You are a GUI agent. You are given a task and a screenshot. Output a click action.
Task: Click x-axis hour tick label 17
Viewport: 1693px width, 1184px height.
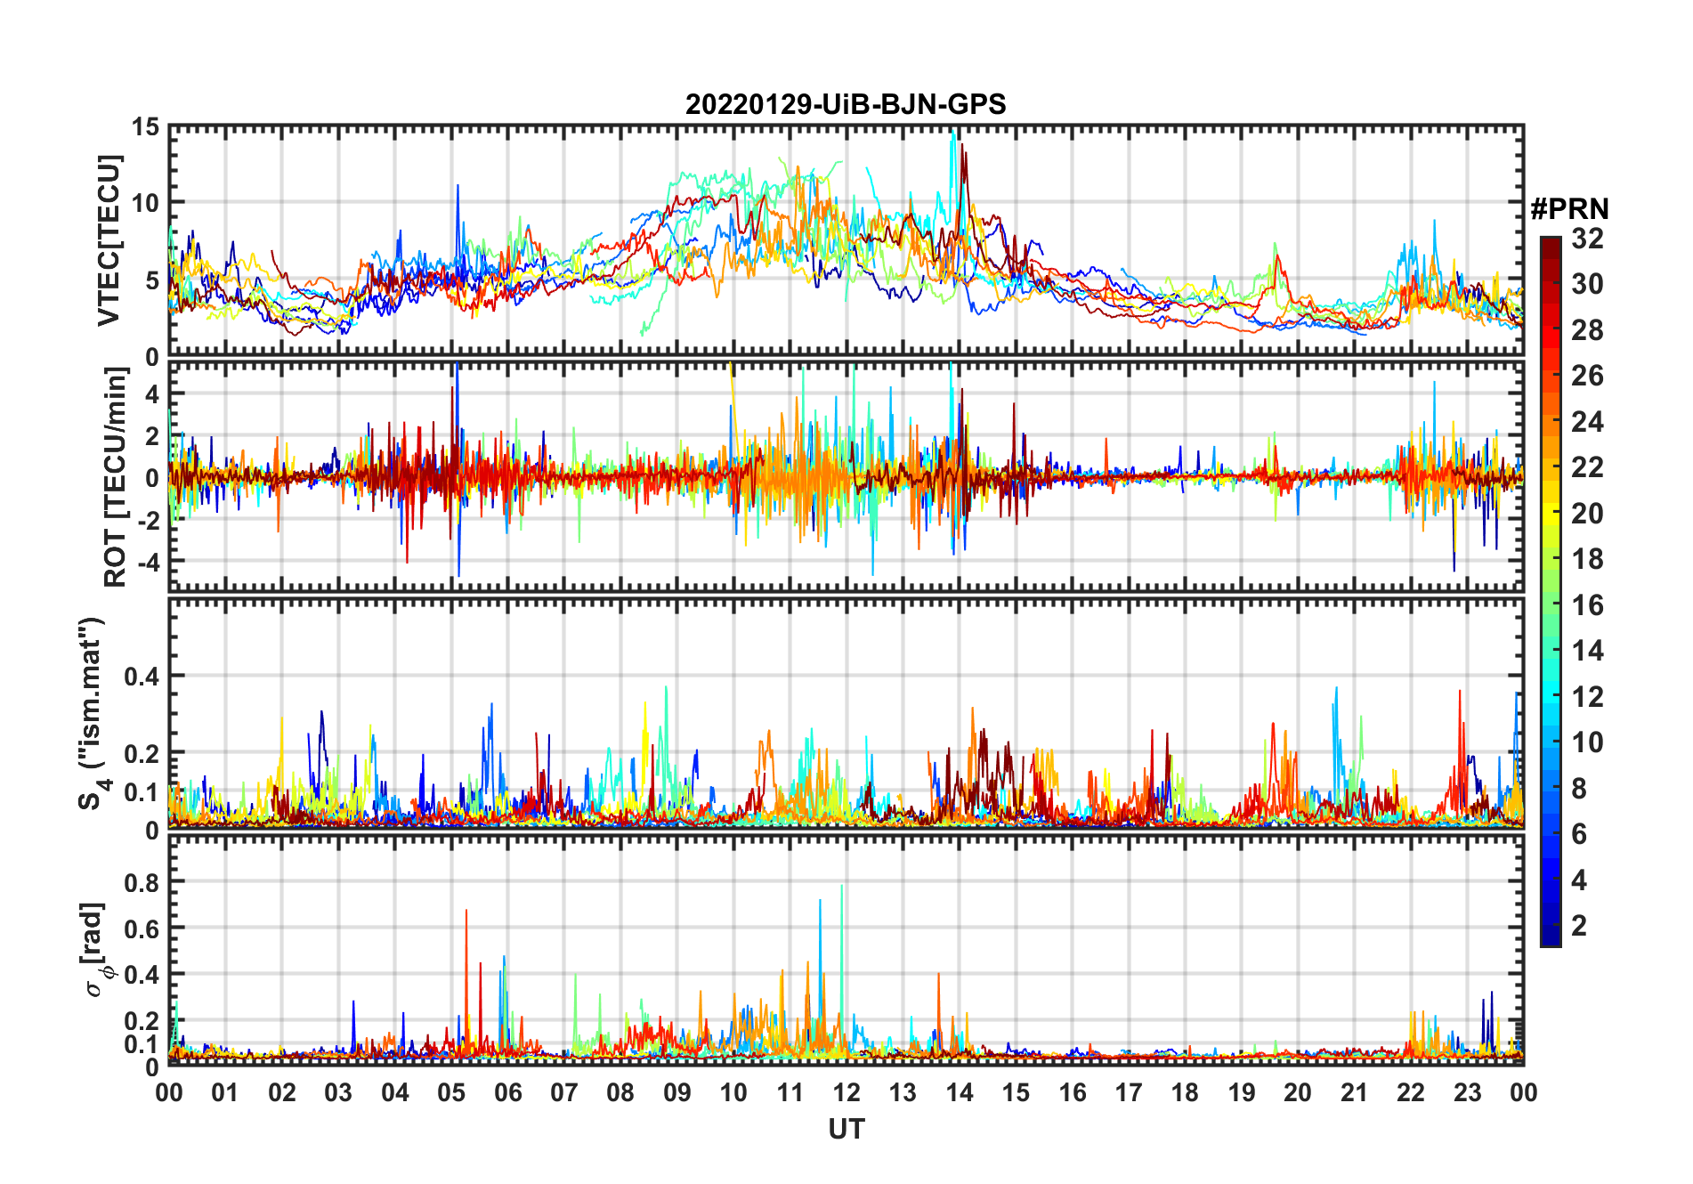pos(1129,1092)
